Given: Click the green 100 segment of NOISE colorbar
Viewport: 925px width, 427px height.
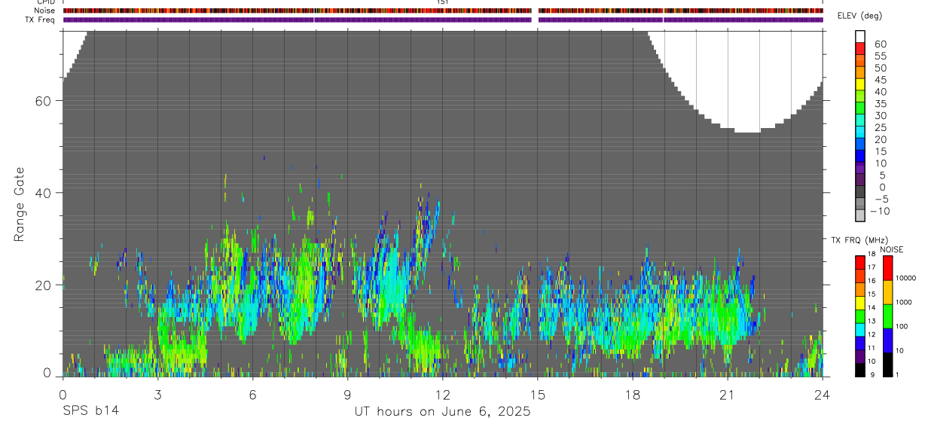Looking at the screenshot, I should [x=888, y=316].
